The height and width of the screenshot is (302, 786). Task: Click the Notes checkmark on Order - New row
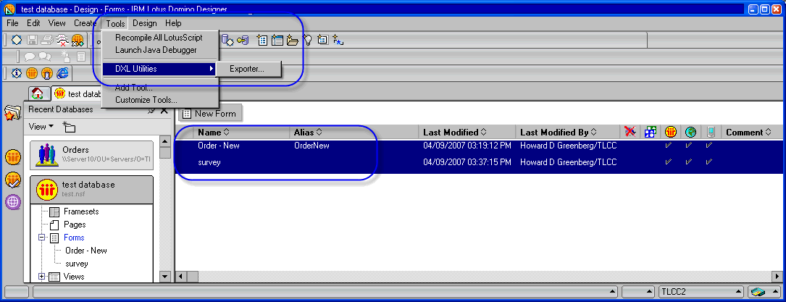point(668,146)
